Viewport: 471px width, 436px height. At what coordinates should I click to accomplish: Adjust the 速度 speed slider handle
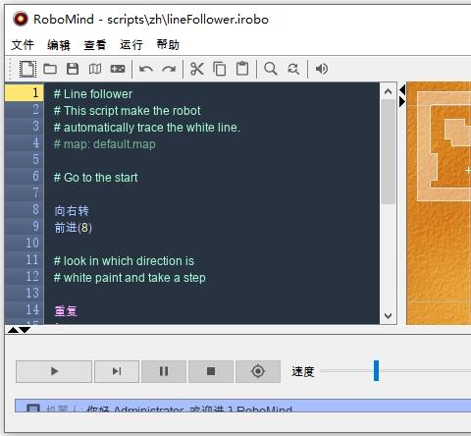point(377,371)
